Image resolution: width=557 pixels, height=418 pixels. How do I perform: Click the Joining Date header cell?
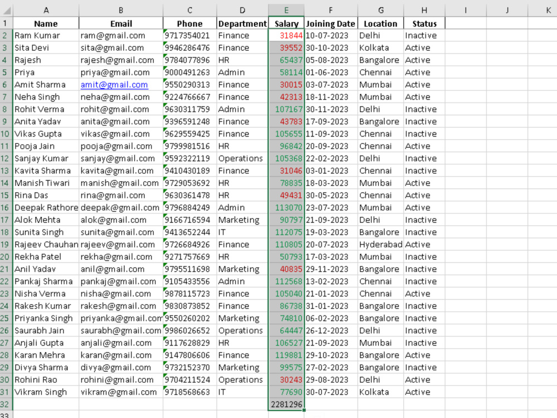[331, 23]
